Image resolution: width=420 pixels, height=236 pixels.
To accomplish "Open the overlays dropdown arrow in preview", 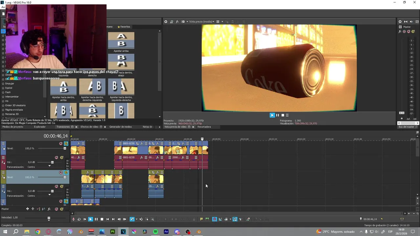I will 222,22.
